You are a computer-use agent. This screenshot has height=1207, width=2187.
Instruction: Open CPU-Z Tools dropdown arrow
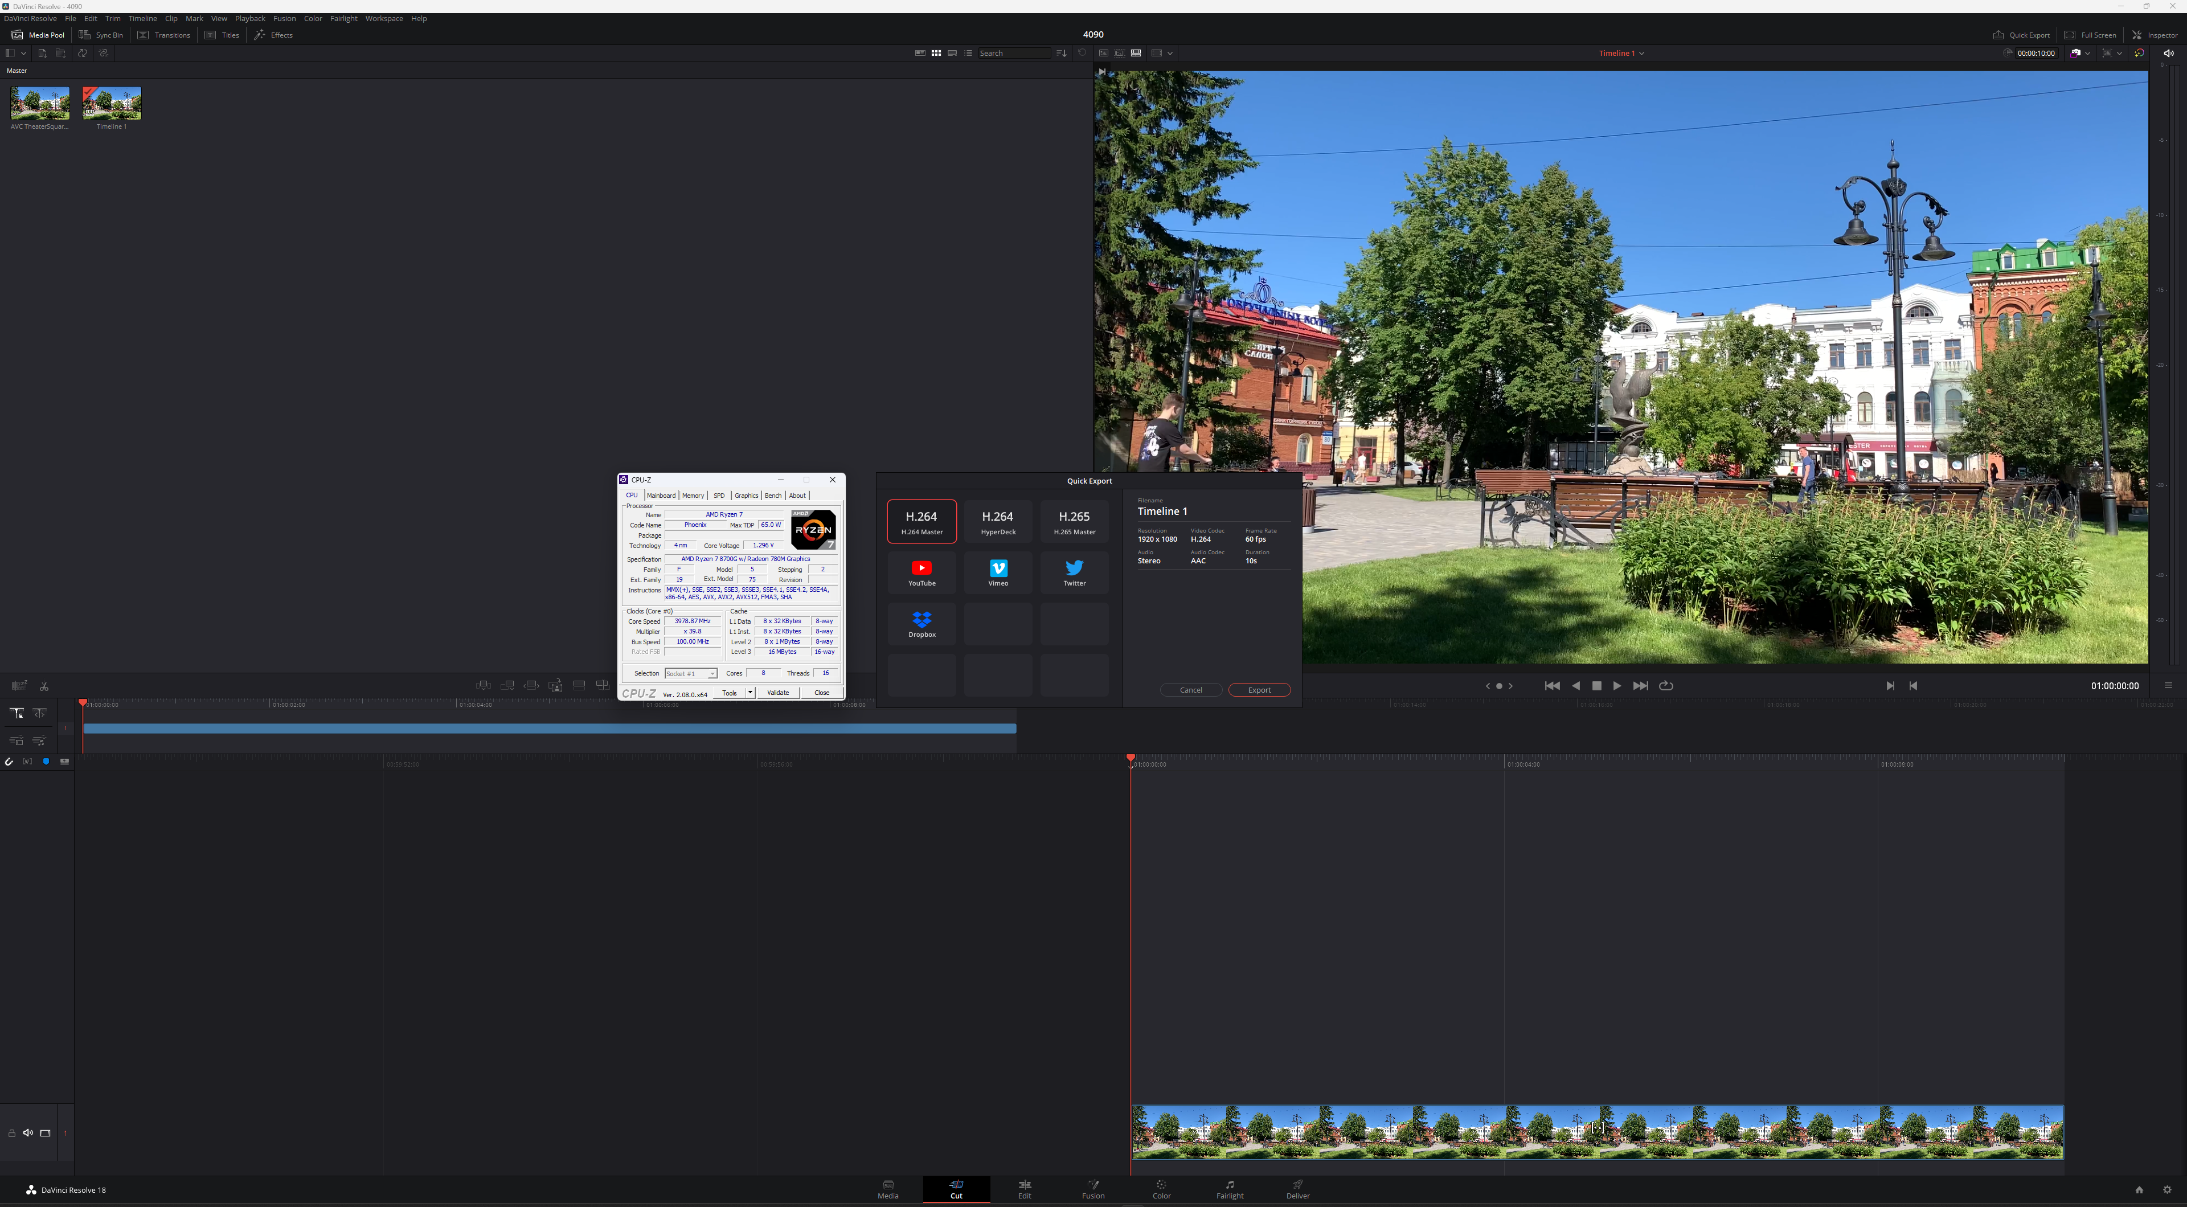(750, 692)
